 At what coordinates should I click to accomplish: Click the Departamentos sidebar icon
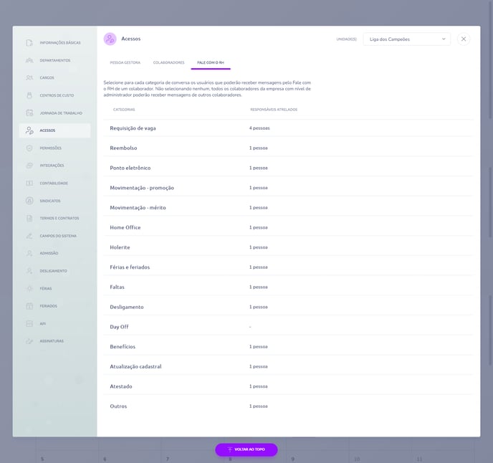pyautogui.click(x=29, y=60)
